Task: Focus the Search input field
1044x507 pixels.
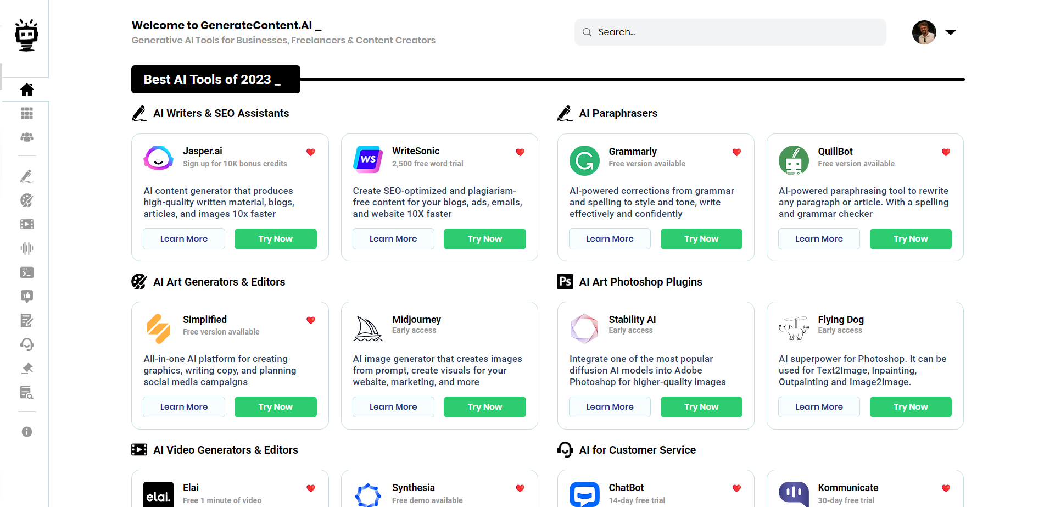Action: coord(730,32)
